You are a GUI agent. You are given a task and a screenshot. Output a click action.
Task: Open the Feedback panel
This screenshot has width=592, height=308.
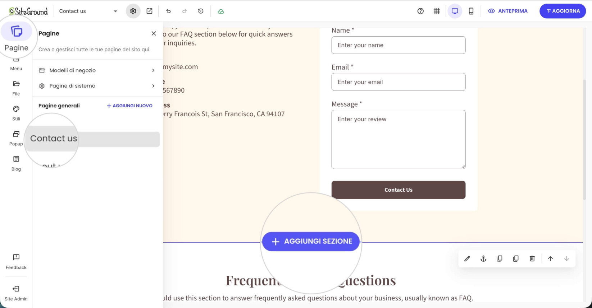pos(16,262)
